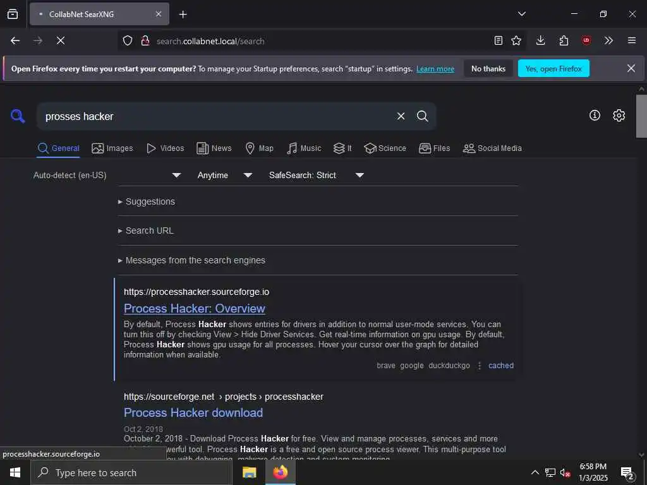Click the taskbar clock showing 6:58 PM
This screenshot has width=647, height=485.
593,472
